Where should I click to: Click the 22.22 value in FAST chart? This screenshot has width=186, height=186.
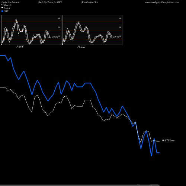pyautogui.click(x=55, y=37)
